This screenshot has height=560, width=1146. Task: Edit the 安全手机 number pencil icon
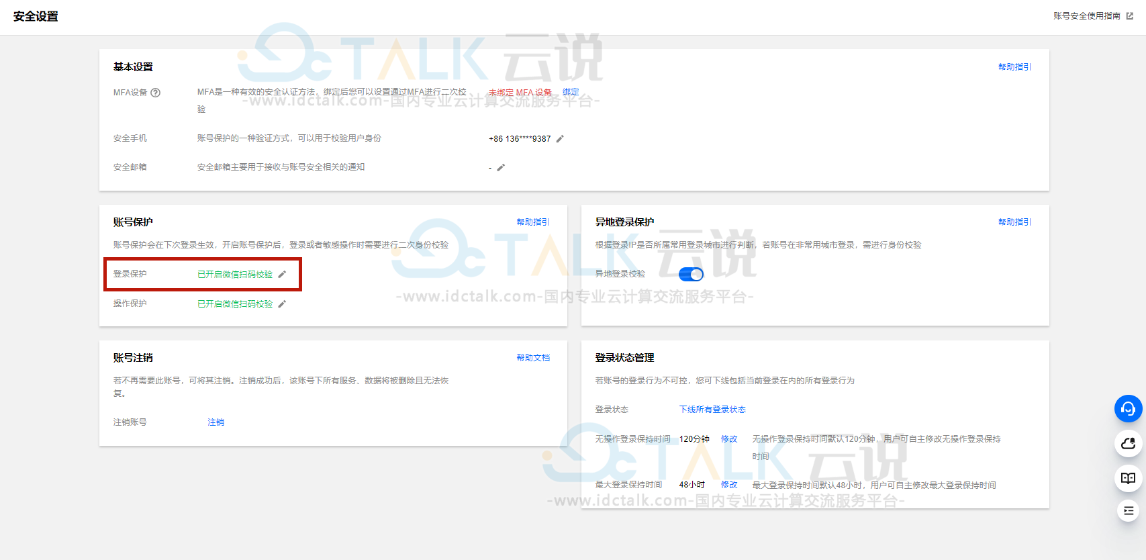(x=560, y=139)
